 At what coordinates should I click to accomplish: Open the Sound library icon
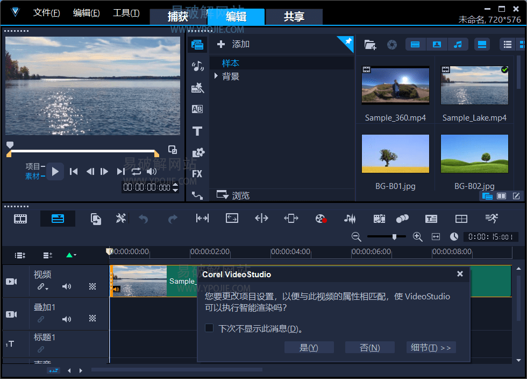point(197,66)
